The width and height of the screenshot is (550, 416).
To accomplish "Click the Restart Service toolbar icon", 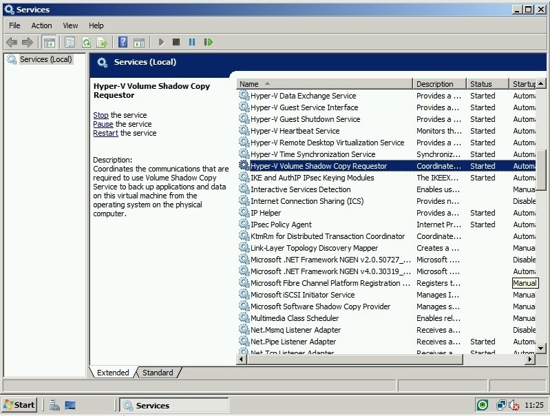I will (208, 42).
